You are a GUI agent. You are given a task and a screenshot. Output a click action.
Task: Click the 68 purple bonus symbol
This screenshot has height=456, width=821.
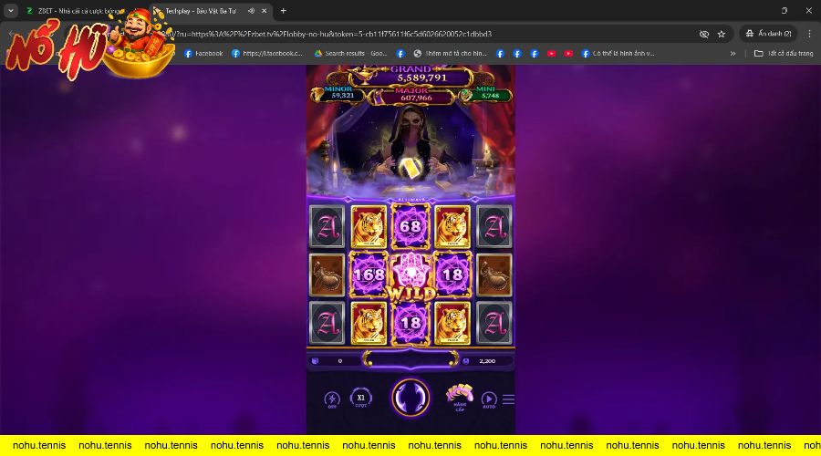coord(410,225)
